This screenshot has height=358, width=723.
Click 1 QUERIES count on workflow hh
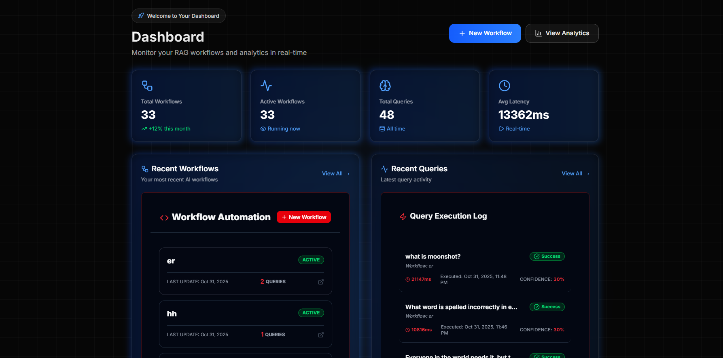point(273,335)
